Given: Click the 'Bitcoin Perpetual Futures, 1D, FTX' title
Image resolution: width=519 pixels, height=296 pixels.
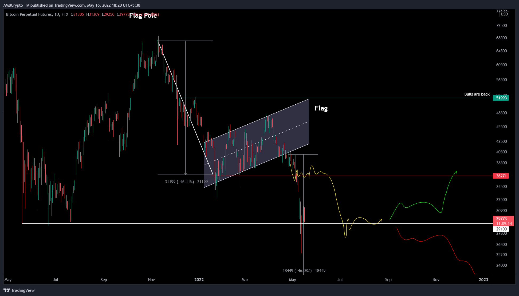Looking at the screenshot, I should coord(37,14).
